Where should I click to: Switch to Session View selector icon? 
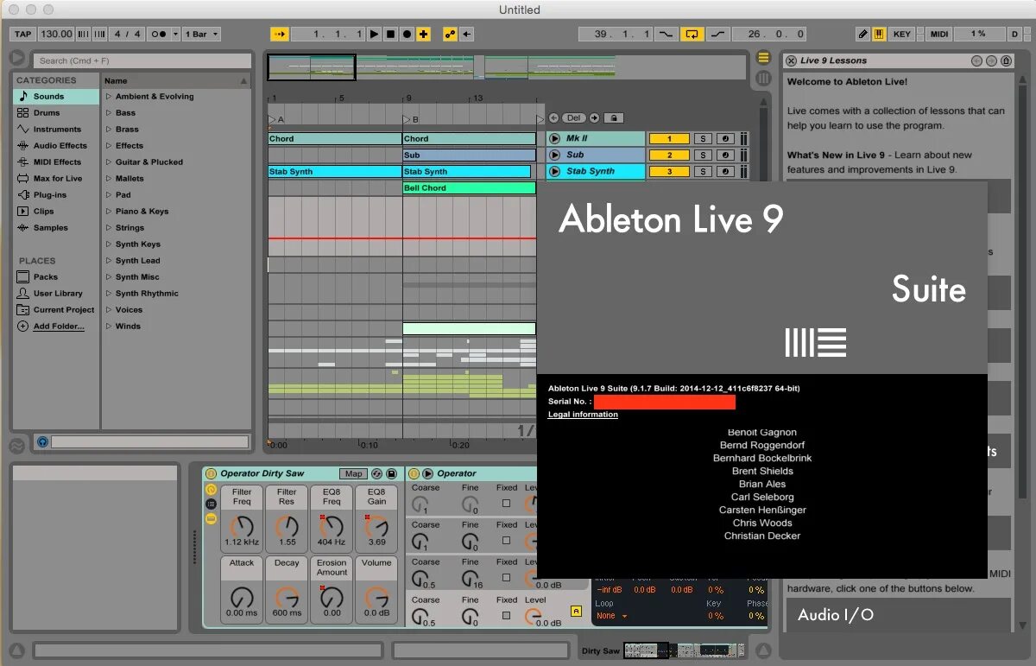763,78
